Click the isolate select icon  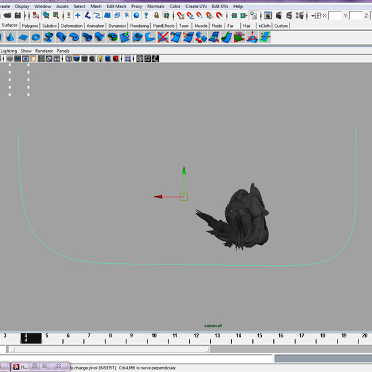coord(128,59)
